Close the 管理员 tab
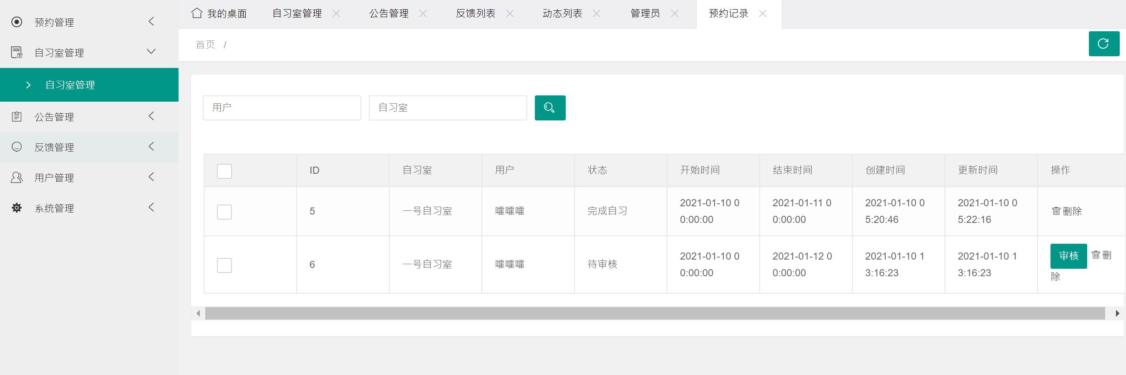Viewport: 1126px width, 375px height. click(x=675, y=13)
